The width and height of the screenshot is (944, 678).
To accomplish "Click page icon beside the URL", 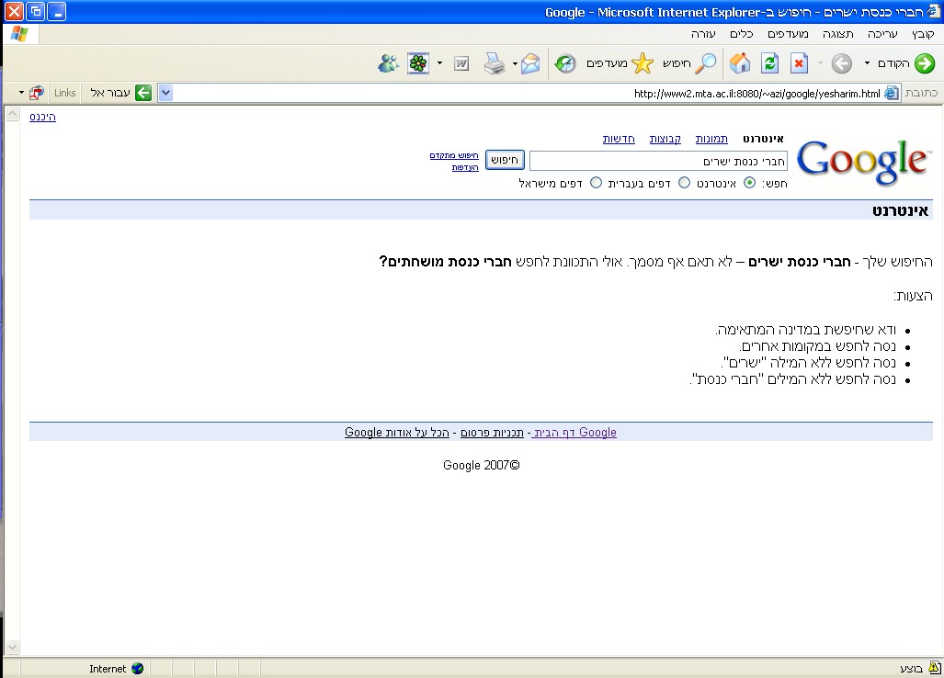I will 892,93.
